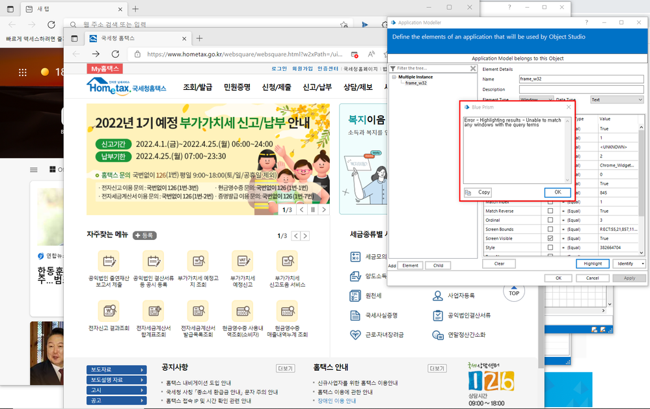The image size is (650, 409).
Task: Open the 부가가치세 예정고지 조회 shortcut icon
Action: pyautogui.click(x=198, y=261)
